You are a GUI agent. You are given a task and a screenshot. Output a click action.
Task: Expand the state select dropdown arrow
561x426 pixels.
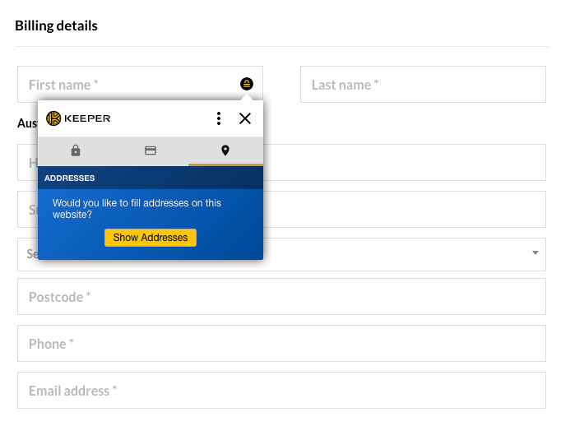[535, 252]
